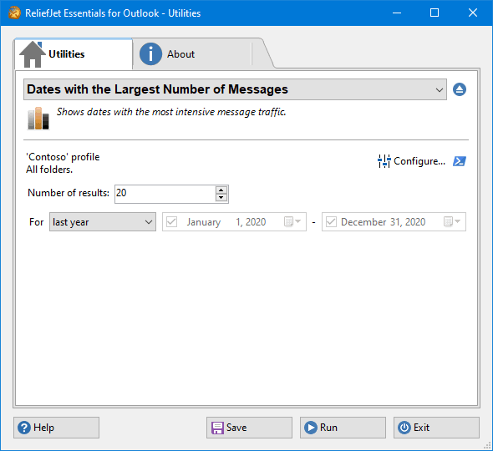Screen dimensions: 493x451
Task: Expand the 'Dates with the Largest Number of Messages' dropdown
Action: pos(440,89)
